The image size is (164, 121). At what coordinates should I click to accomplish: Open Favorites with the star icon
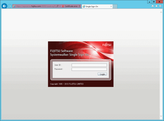(x=156, y=6)
